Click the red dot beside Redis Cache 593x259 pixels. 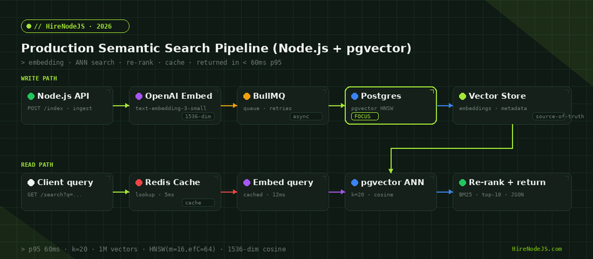[139, 183]
